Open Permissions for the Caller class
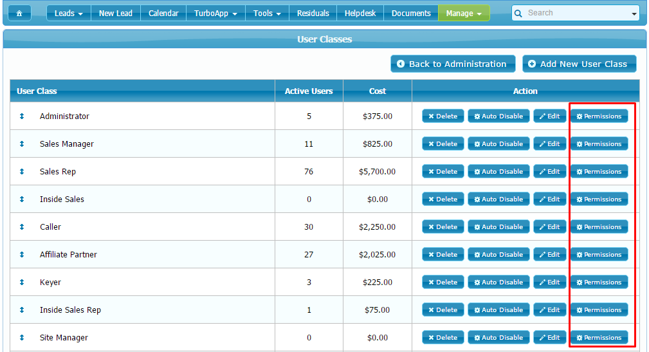649x352 pixels. [x=599, y=227]
